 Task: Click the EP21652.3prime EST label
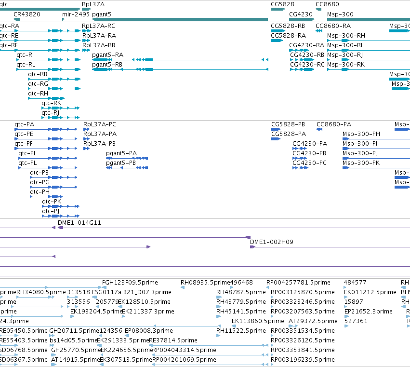click(369, 312)
